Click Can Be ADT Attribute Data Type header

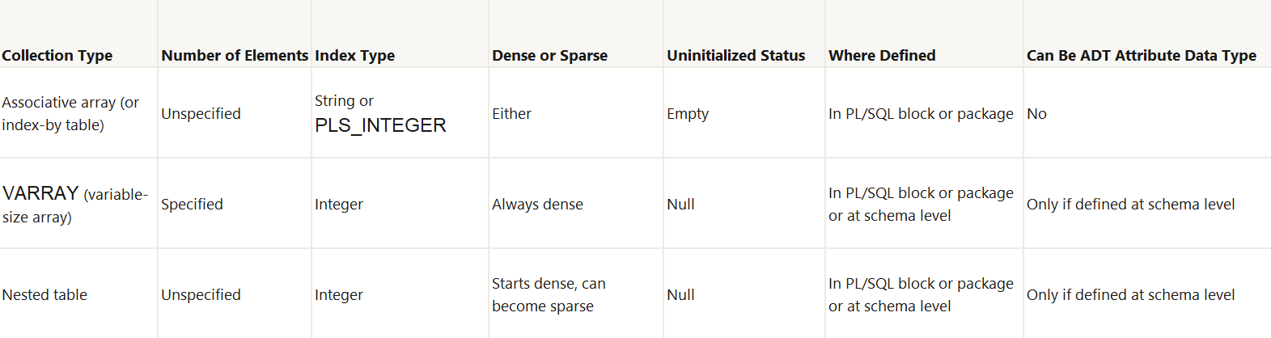(1141, 56)
